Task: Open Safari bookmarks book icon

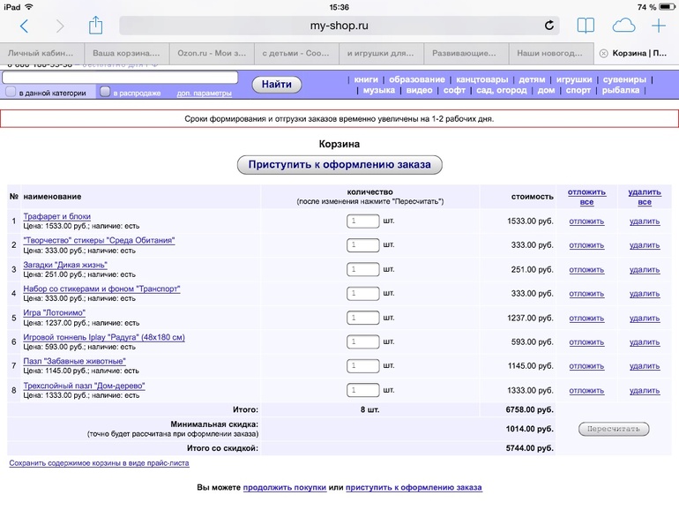Action: coord(586,26)
